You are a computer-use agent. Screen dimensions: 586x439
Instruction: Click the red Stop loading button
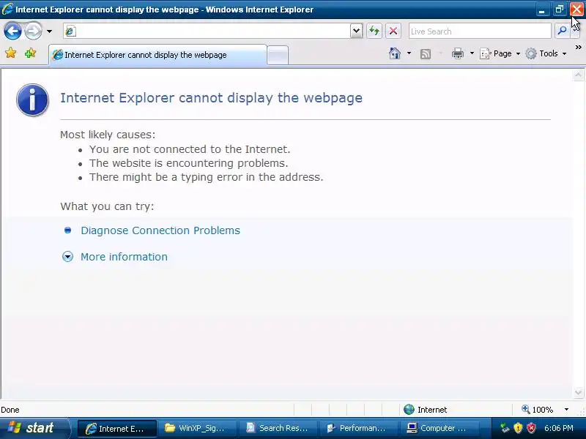393,31
